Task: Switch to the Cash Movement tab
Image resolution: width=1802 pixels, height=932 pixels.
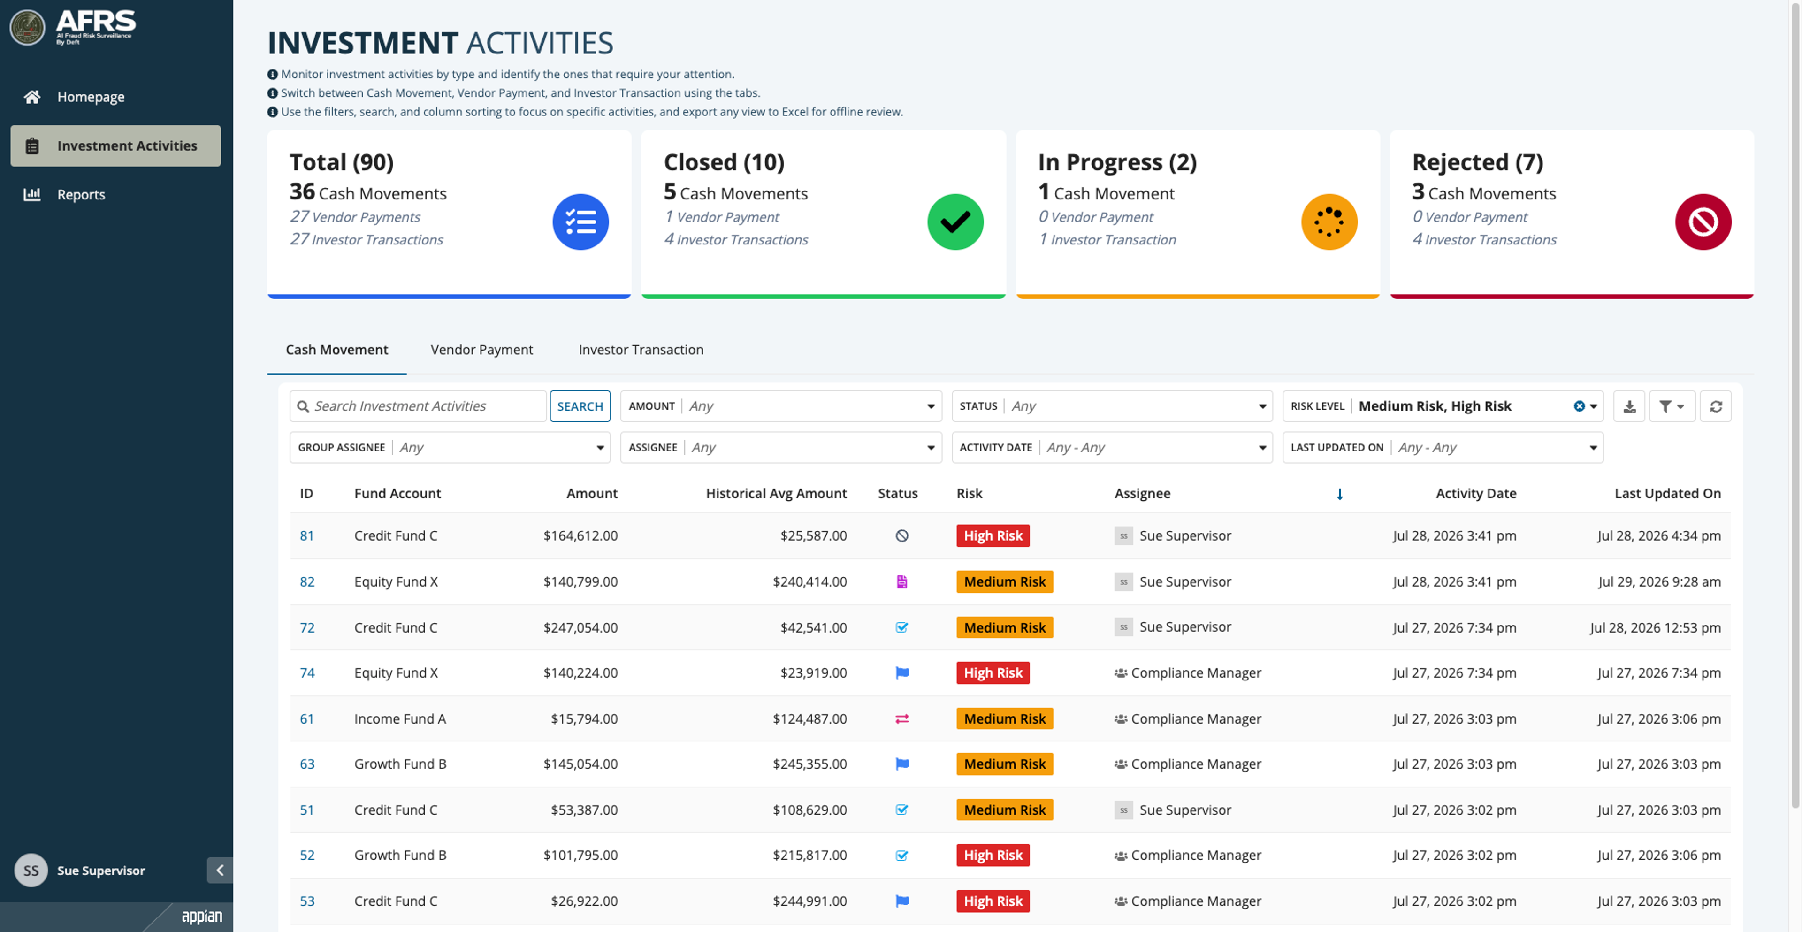Action: 336,350
